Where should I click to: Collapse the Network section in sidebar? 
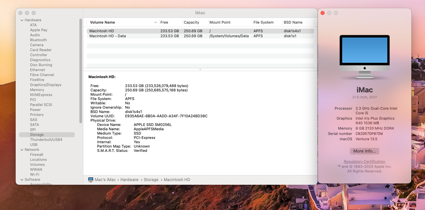(21, 150)
